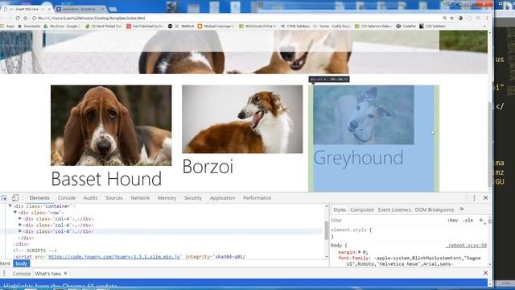Open the Security panel tab
Viewport: 515px width, 290px height.
[193, 198]
